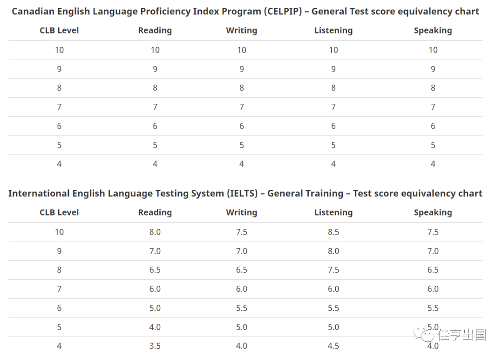Image resolution: width=503 pixels, height=357 pixels.
Task: Click IELTS Listening 6.0 for CLB 7
Action: 333,289
